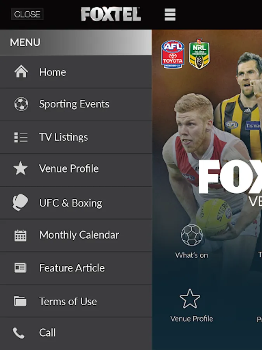Screen dimensions: 262x350
Task: Click the calendar icon beside Monthly Calendar
Action: 20,235
